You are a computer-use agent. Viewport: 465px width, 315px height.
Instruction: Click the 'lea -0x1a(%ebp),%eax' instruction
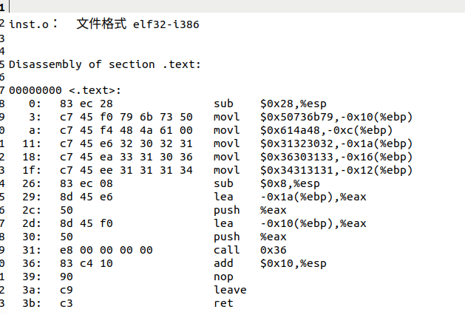[x=290, y=197]
